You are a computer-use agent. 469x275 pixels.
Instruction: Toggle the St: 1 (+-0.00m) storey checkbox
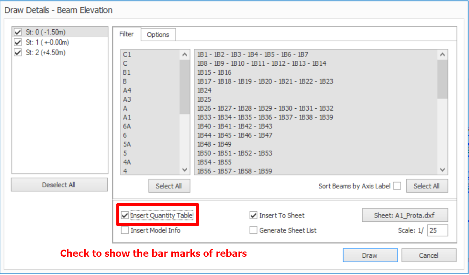coord(18,42)
